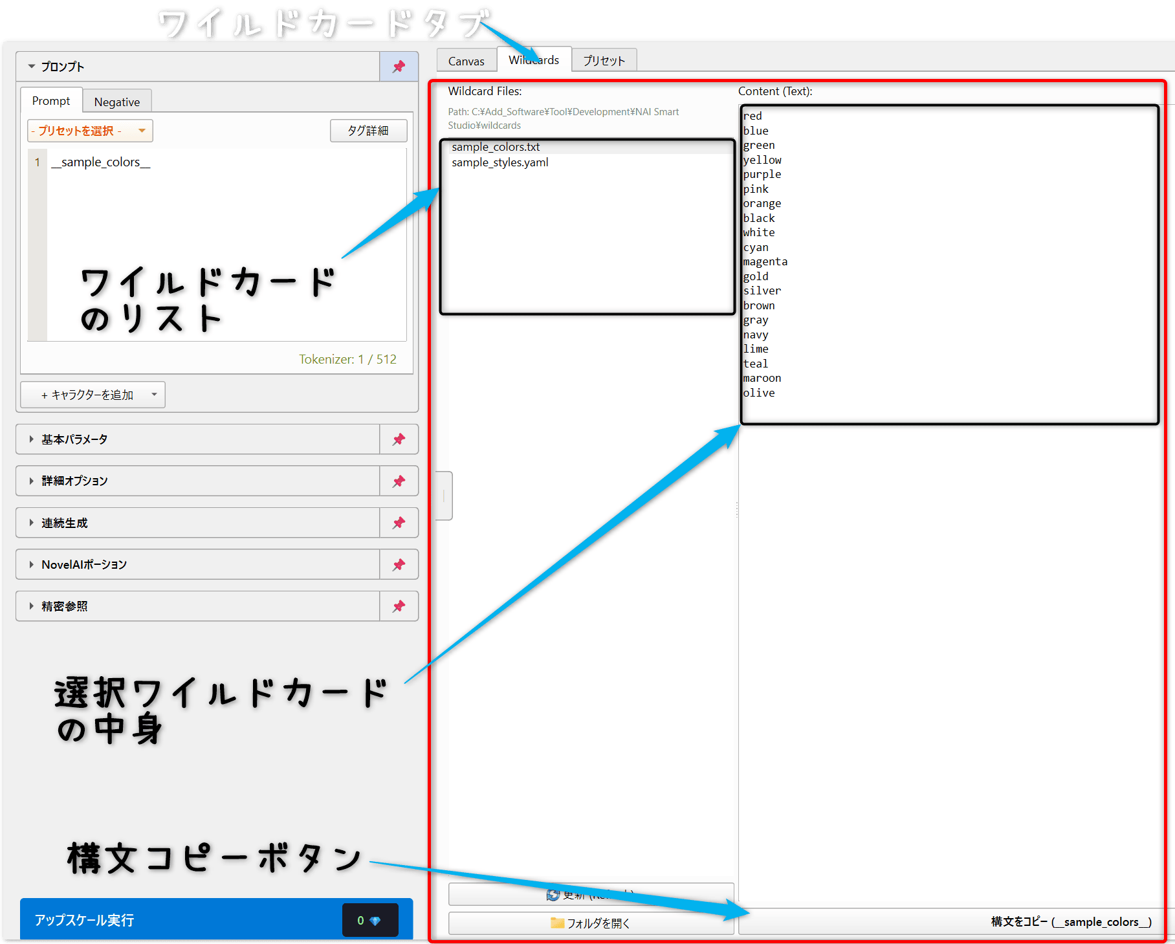Viewport: 1175px width, 944px height.
Task: Click the タグ詳細 button
Action: coord(368,130)
